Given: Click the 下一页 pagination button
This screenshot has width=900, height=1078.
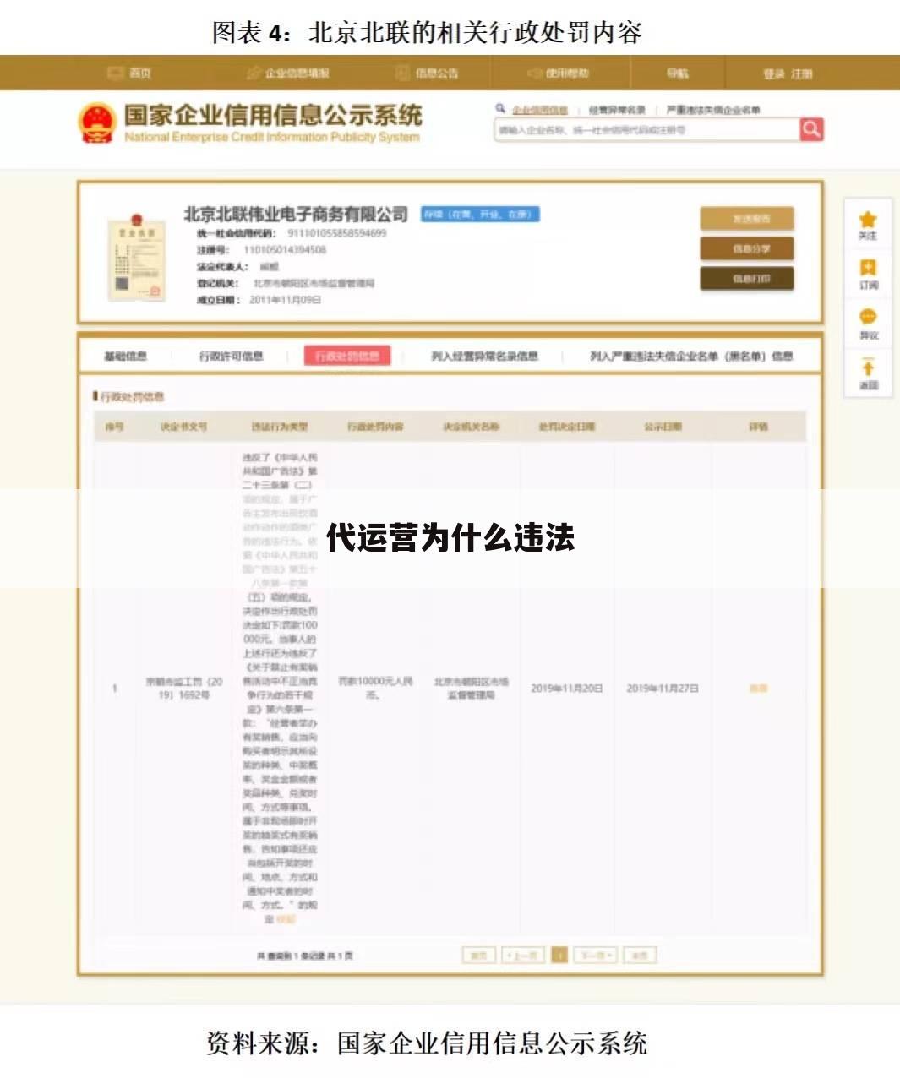Looking at the screenshot, I should click(596, 955).
